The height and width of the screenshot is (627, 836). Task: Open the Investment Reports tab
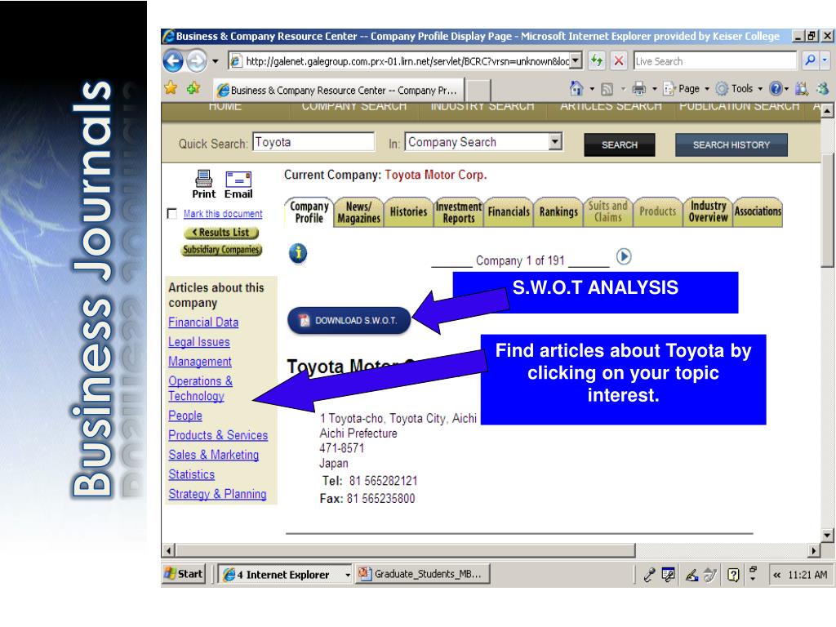[459, 212]
